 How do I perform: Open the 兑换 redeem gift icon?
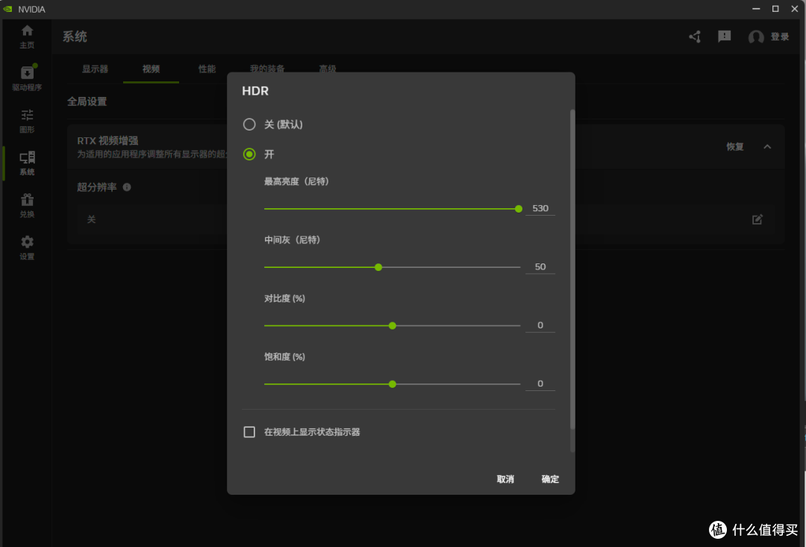coord(28,199)
